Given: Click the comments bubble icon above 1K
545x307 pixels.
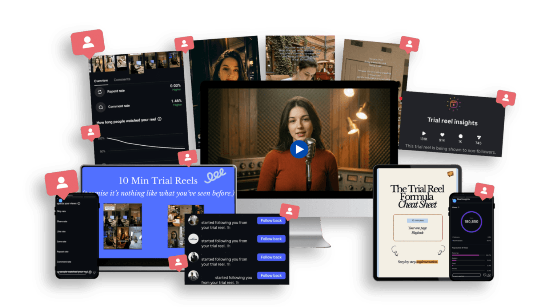Looking at the screenshot, I should coord(461,137).
